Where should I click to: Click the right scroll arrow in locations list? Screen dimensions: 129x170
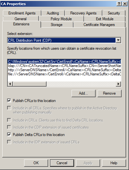[118, 84]
